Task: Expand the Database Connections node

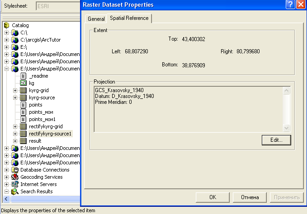Action: coord(6,170)
